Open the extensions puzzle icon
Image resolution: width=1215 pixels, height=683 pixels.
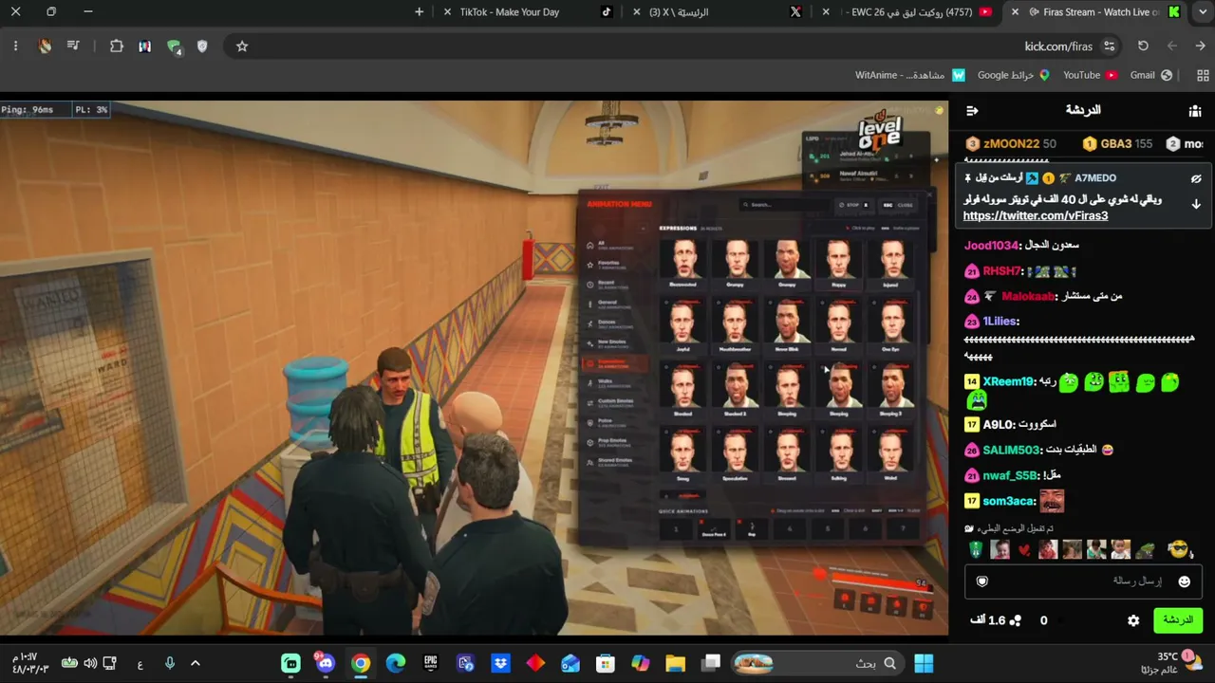coord(117,46)
